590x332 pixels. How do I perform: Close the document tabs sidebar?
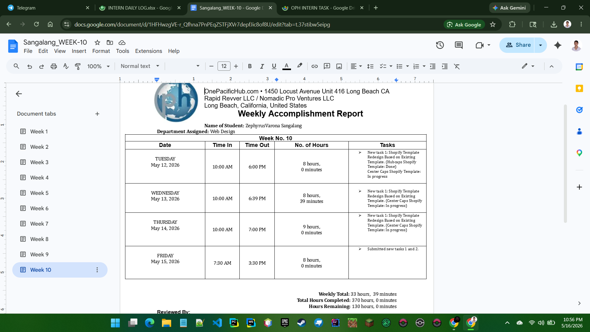pyautogui.click(x=19, y=94)
